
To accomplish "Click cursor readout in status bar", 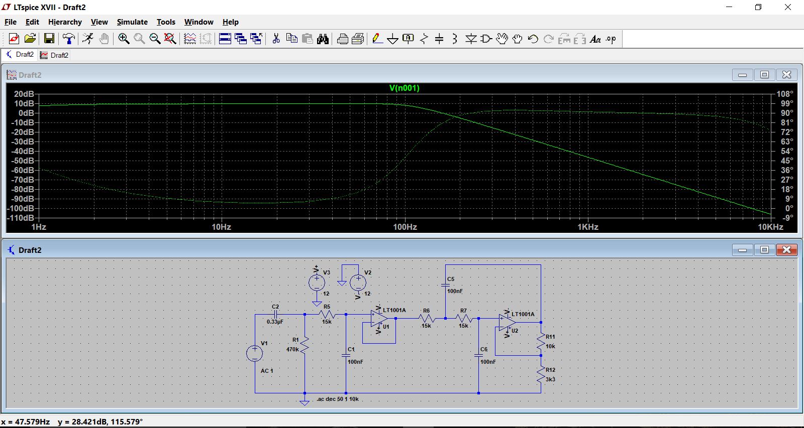I will (72, 422).
